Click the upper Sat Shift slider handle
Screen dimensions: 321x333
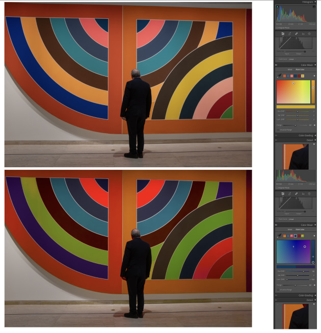[298, 116]
